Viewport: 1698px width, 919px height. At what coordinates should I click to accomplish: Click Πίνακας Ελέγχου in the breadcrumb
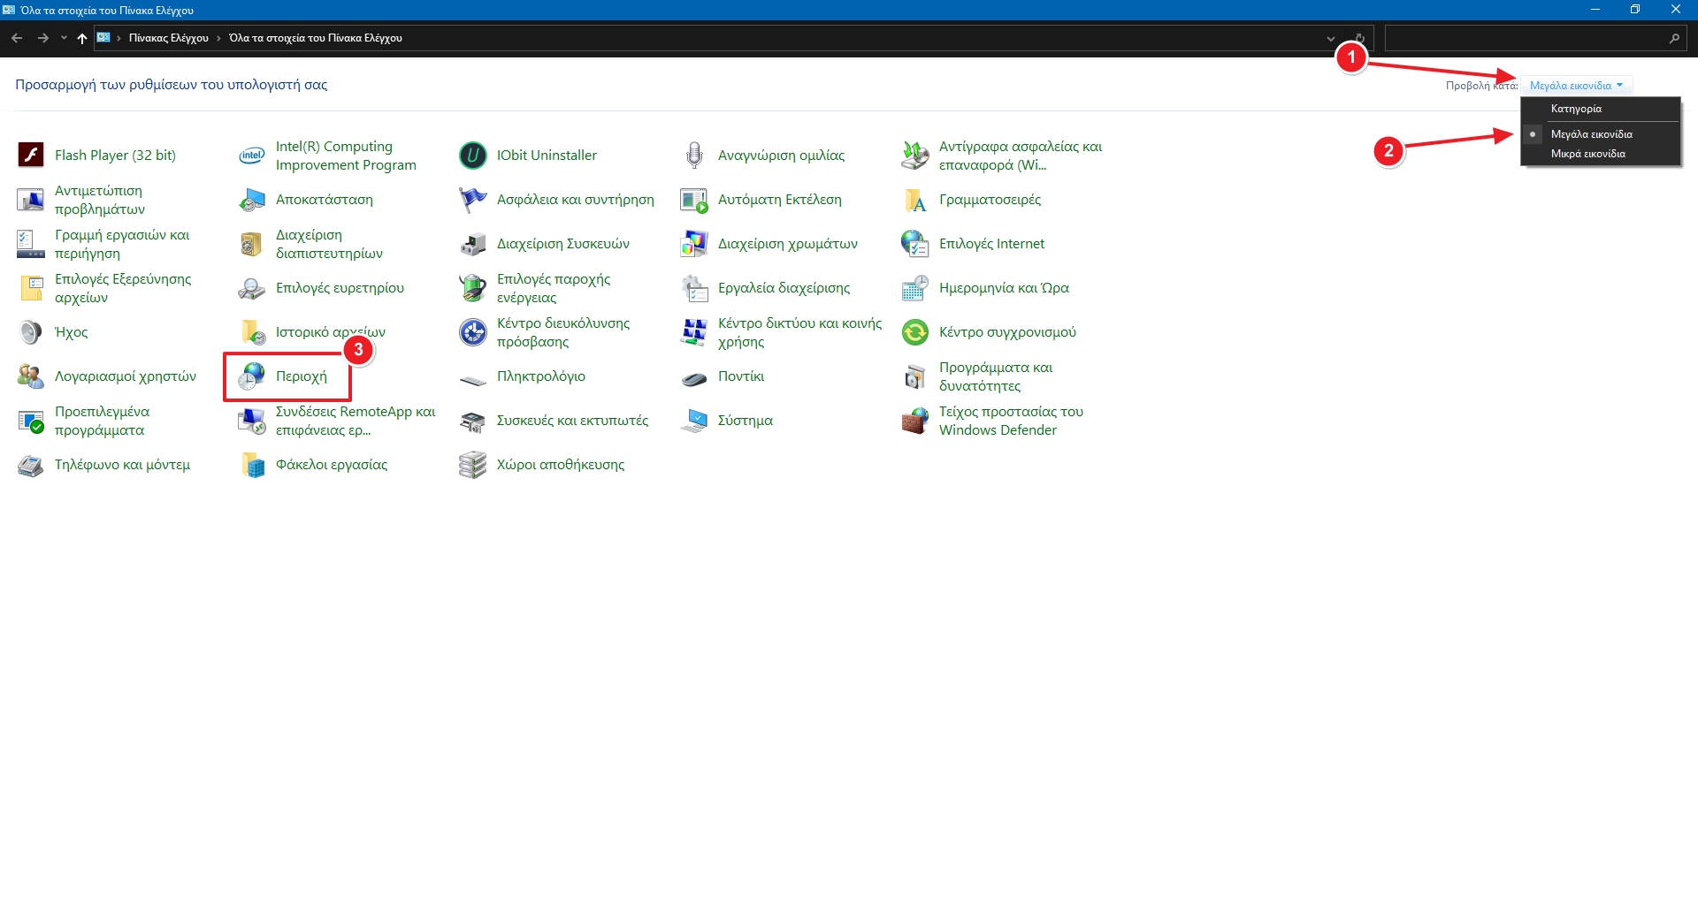click(x=168, y=38)
